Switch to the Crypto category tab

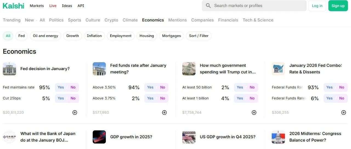point(111,20)
